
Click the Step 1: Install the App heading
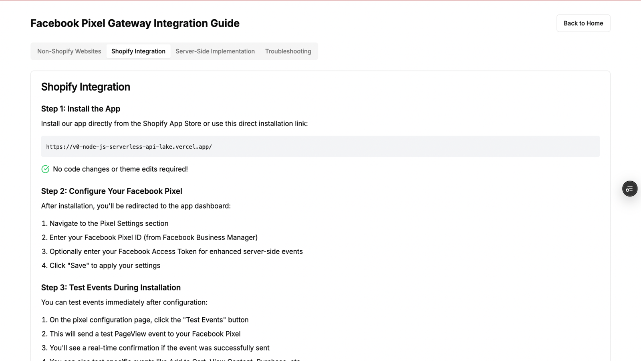(x=81, y=108)
